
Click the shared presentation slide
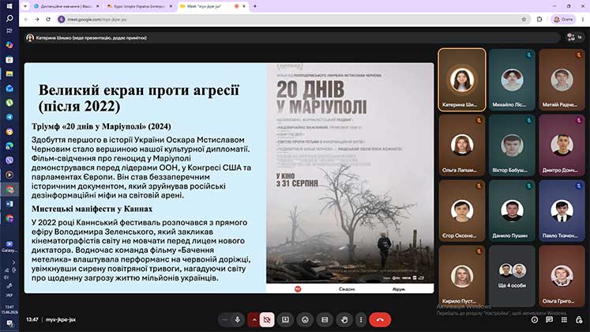[229, 178]
